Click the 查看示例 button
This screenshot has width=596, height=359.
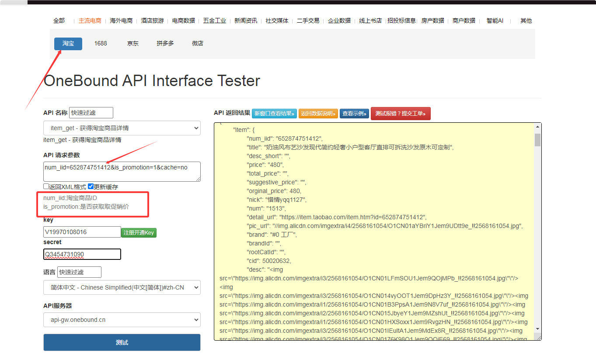[354, 114]
